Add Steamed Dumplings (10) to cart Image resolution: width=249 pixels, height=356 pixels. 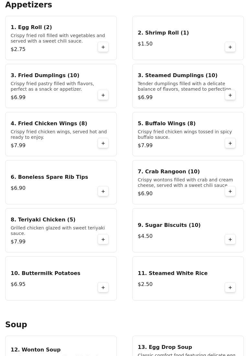tap(230, 95)
